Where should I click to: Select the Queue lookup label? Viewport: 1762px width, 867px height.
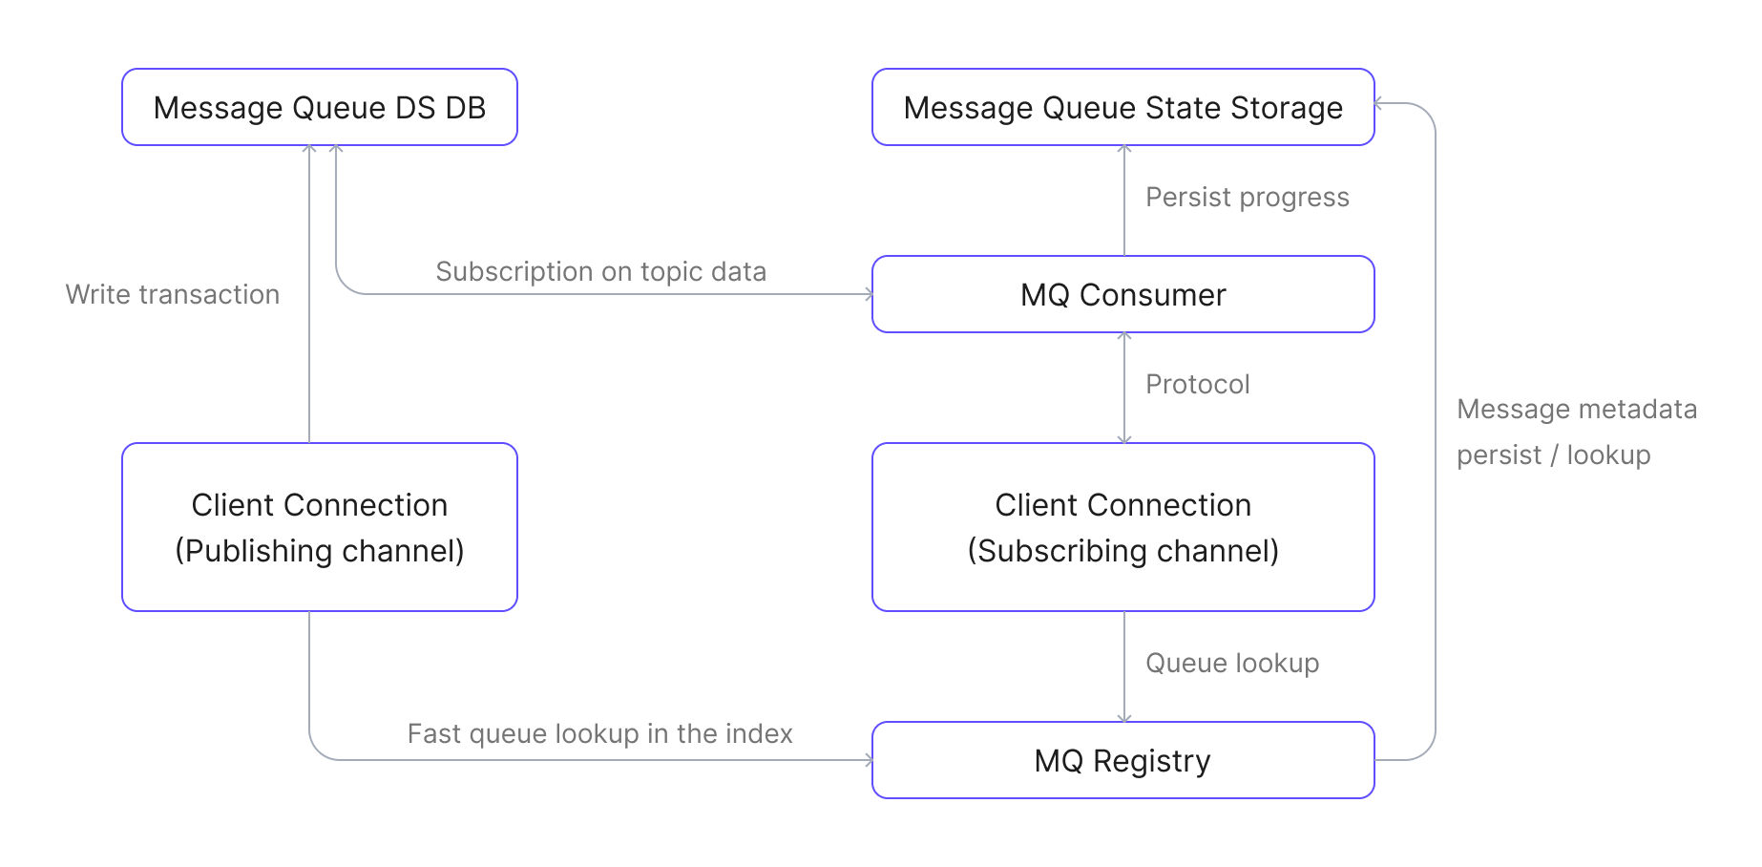click(x=1231, y=663)
